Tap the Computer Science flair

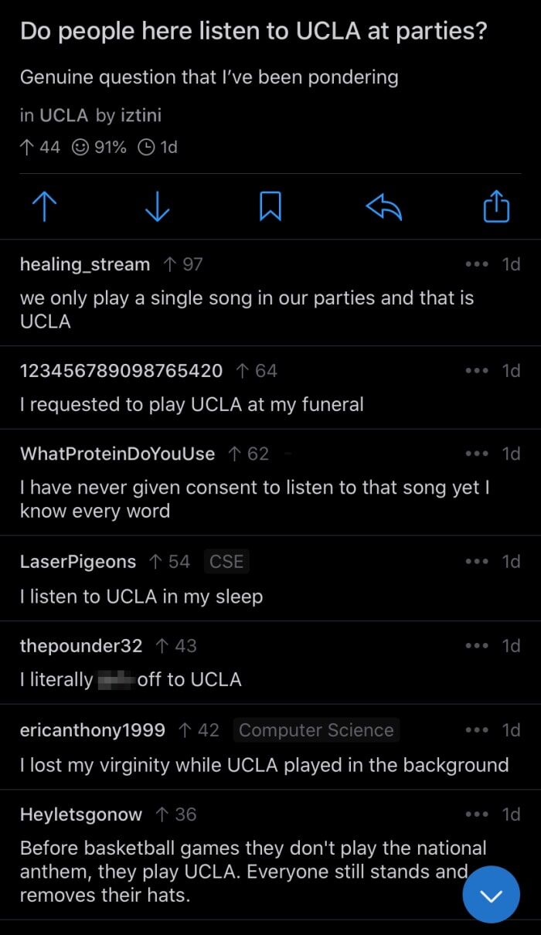tap(316, 730)
